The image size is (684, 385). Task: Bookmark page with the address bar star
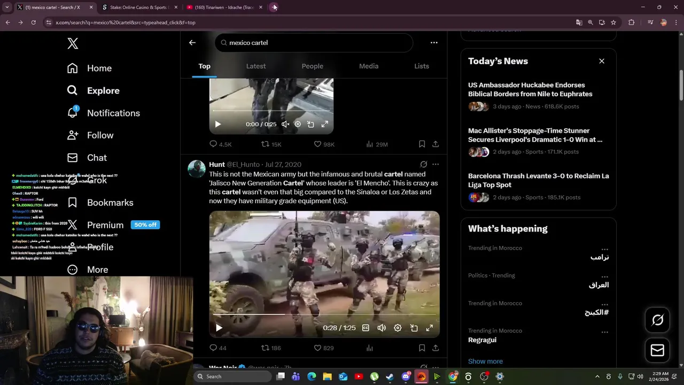coord(613,22)
